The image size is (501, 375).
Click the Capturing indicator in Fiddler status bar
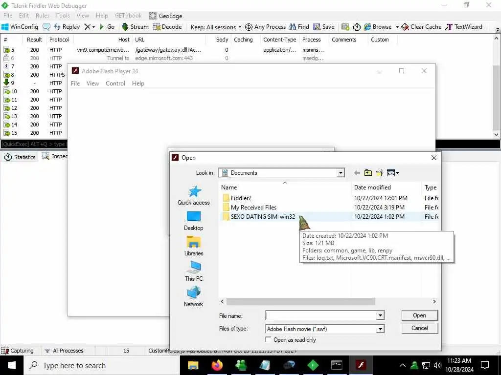click(x=18, y=351)
